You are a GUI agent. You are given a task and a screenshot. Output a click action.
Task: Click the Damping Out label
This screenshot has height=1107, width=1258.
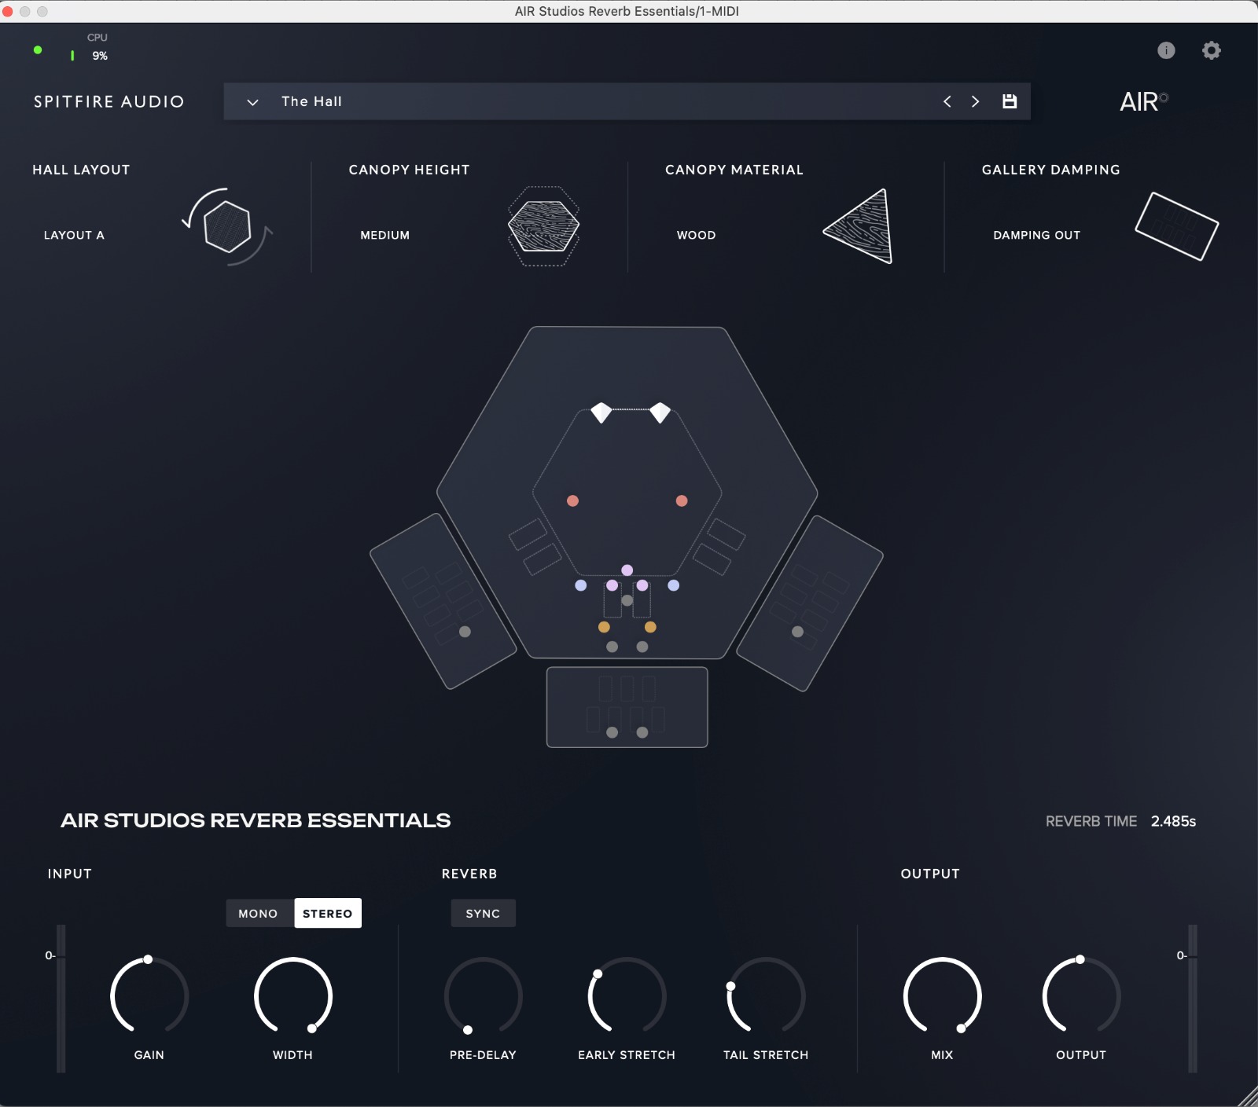[x=1036, y=235]
